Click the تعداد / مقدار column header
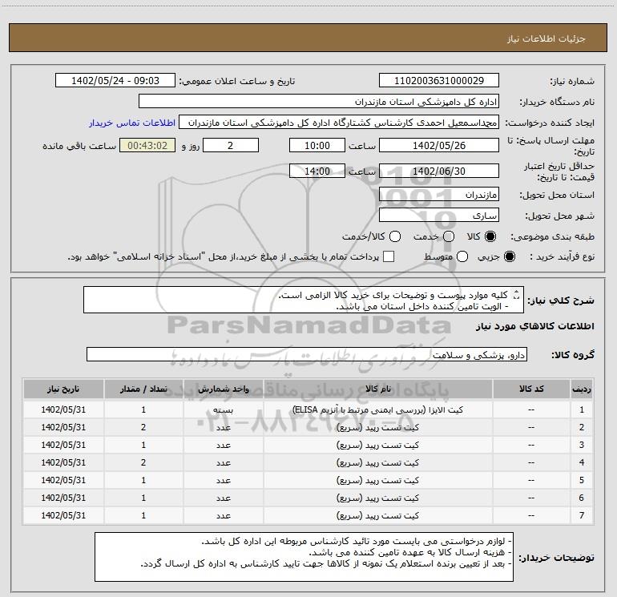The height and width of the screenshot is (597, 617). [x=143, y=389]
